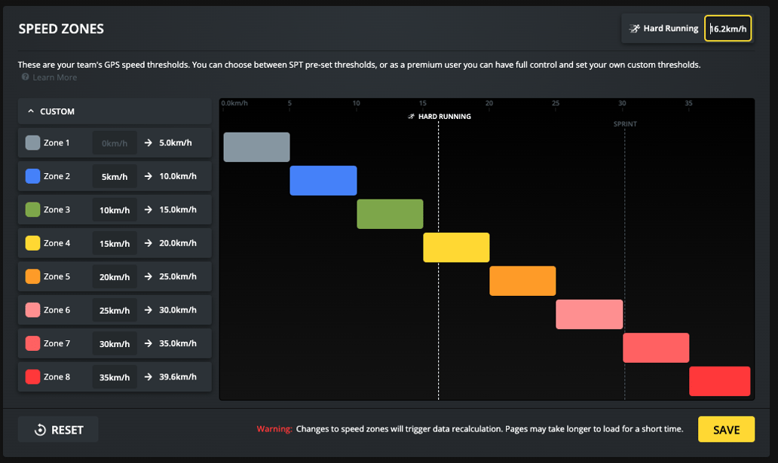Focus Zone 5 start value 20km/h
The image size is (778, 463).
tap(115, 276)
